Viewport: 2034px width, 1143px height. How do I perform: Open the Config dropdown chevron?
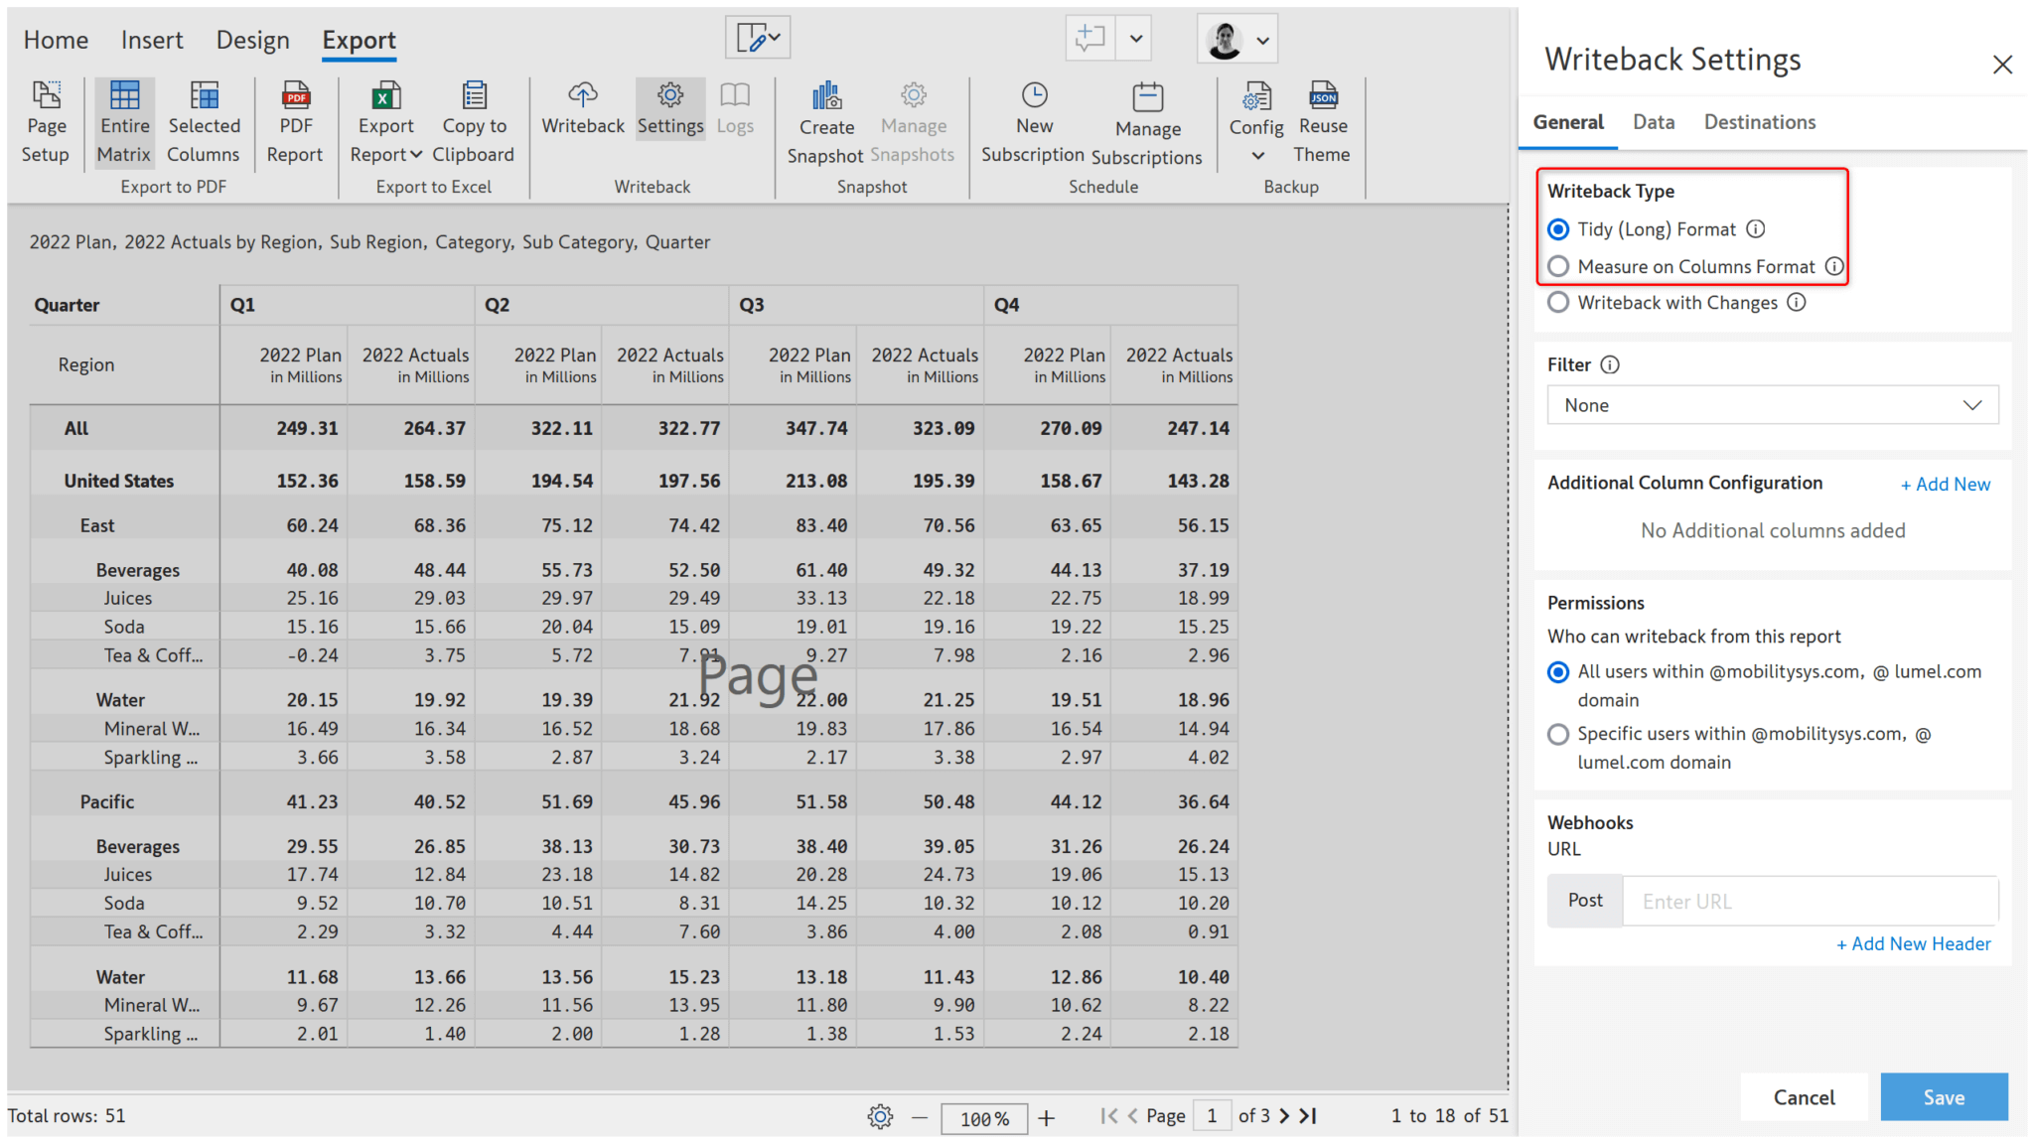point(1256,154)
